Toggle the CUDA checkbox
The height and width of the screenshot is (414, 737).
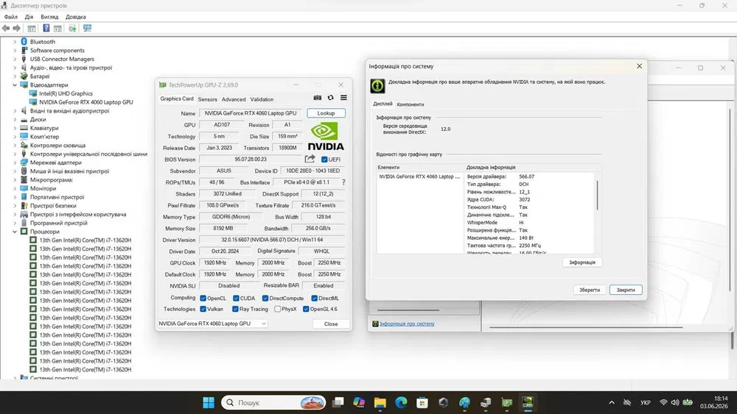[236, 299]
